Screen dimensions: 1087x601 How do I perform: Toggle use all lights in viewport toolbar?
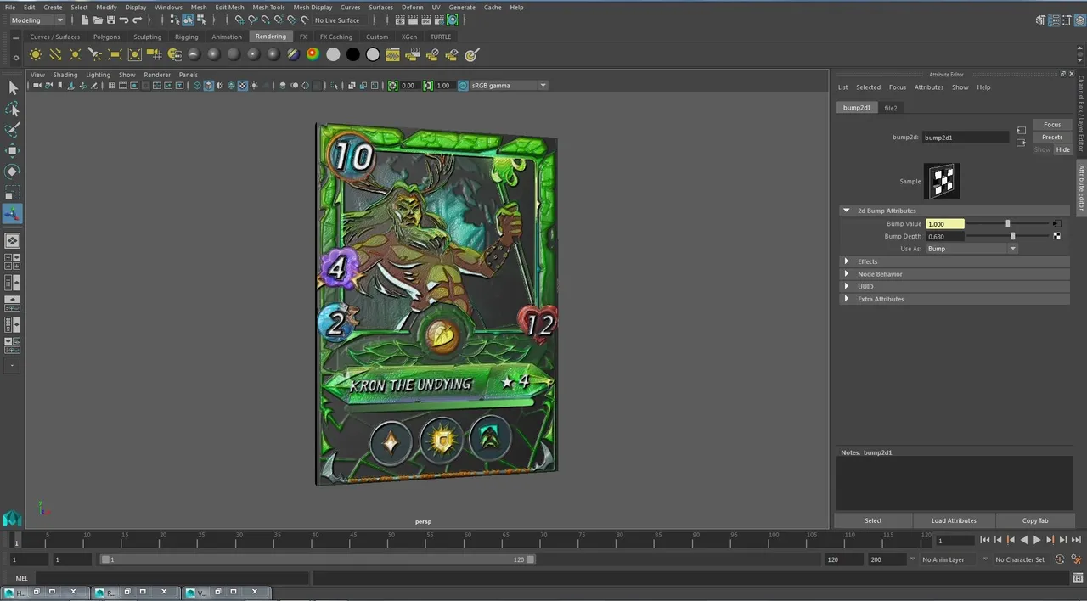click(255, 86)
